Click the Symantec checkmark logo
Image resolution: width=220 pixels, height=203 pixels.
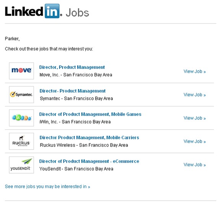21,95
